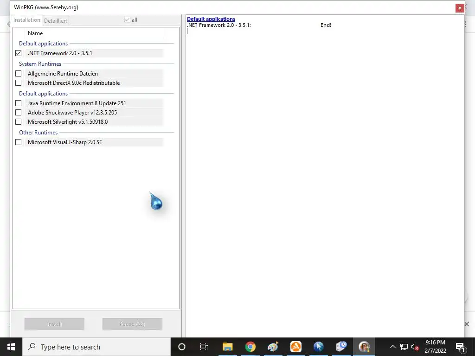Open Cortana circle icon on taskbar
The height and width of the screenshot is (356, 475).
181,347
